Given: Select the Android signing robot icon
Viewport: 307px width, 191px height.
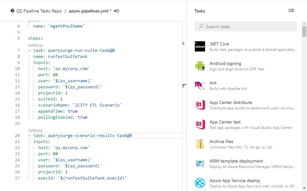Looking at the screenshot, I should coord(200,66).
